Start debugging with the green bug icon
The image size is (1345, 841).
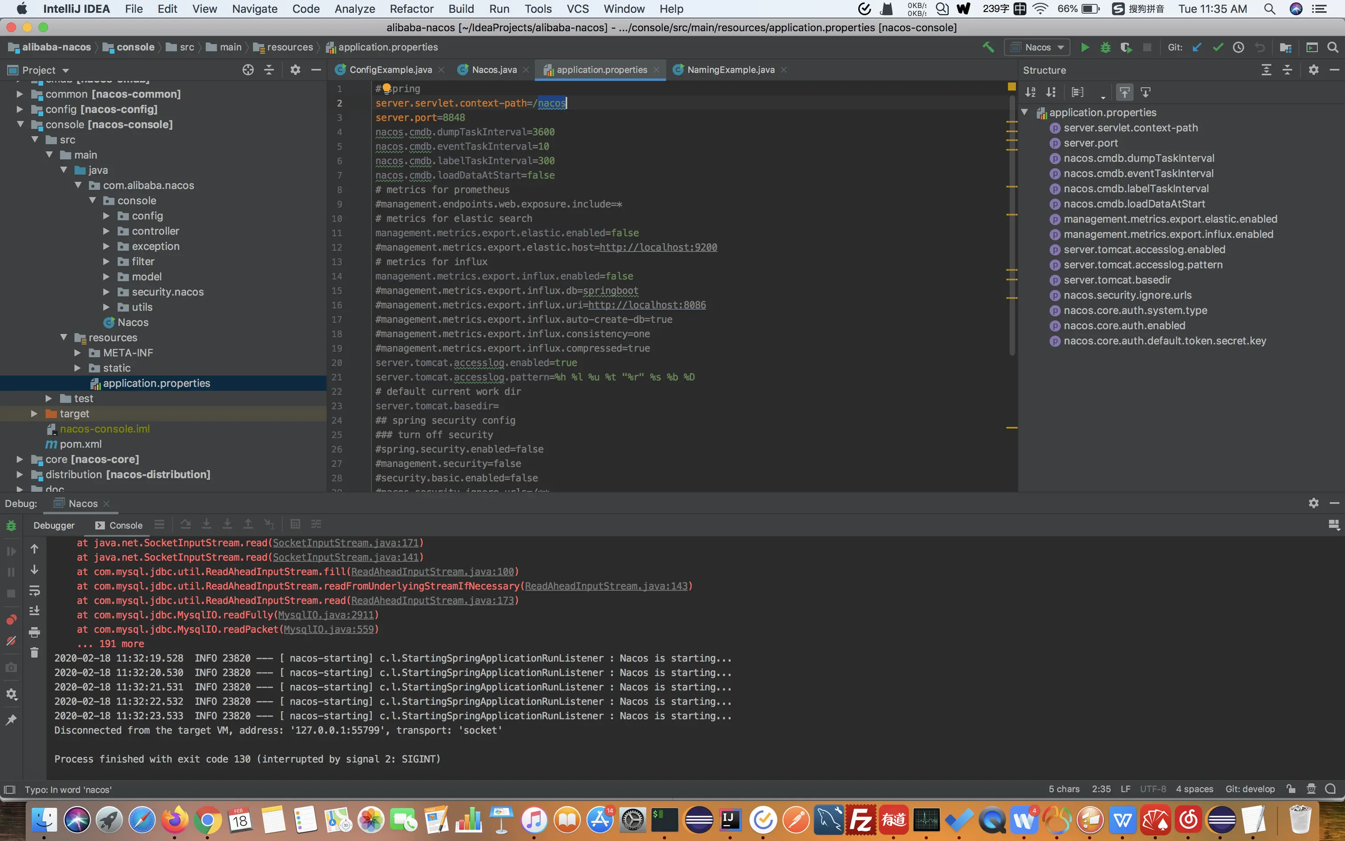coord(1105,47)
